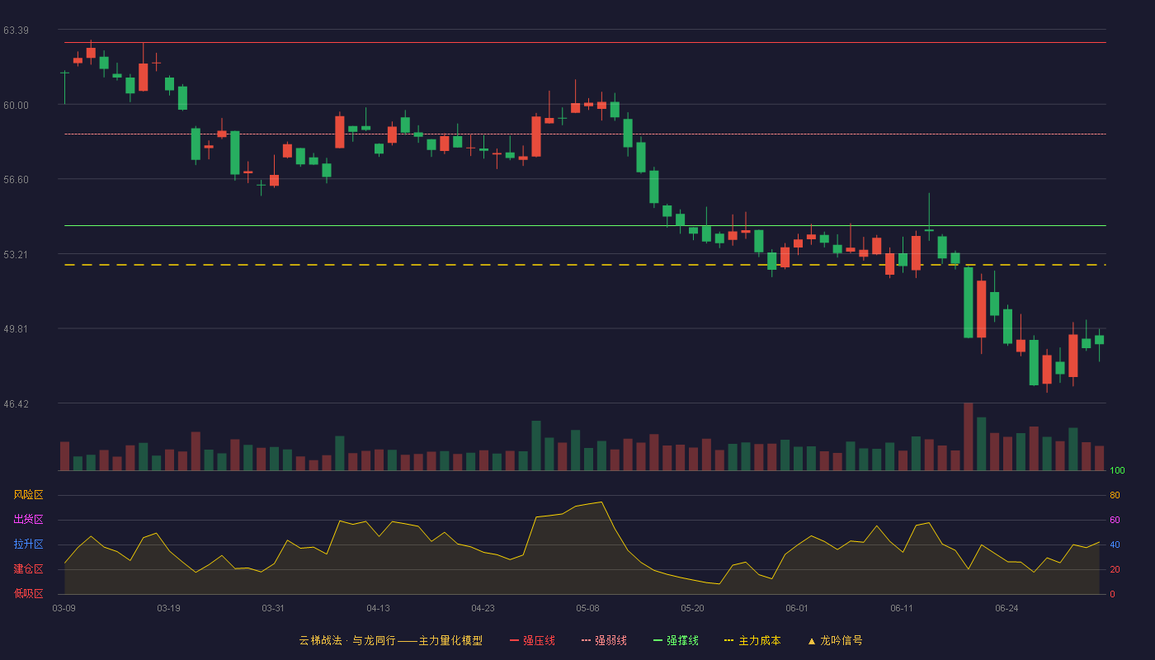
Task: Click the 49.81 price axis label
Action: point(16,328)
